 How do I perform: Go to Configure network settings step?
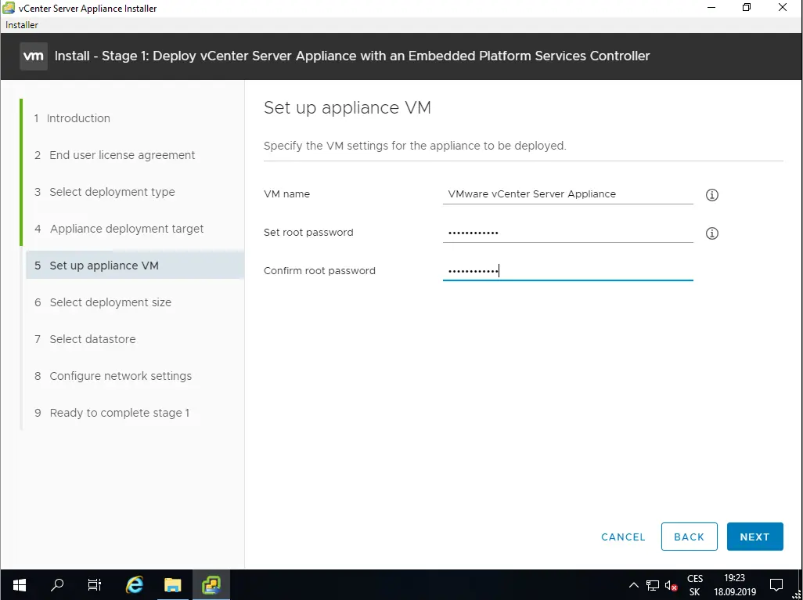click(113, 376)
